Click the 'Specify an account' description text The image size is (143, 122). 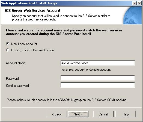61,17
